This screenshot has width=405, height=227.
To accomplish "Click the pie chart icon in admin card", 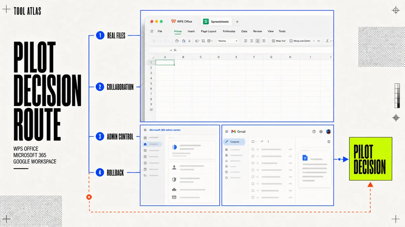I will pos(174,147).
